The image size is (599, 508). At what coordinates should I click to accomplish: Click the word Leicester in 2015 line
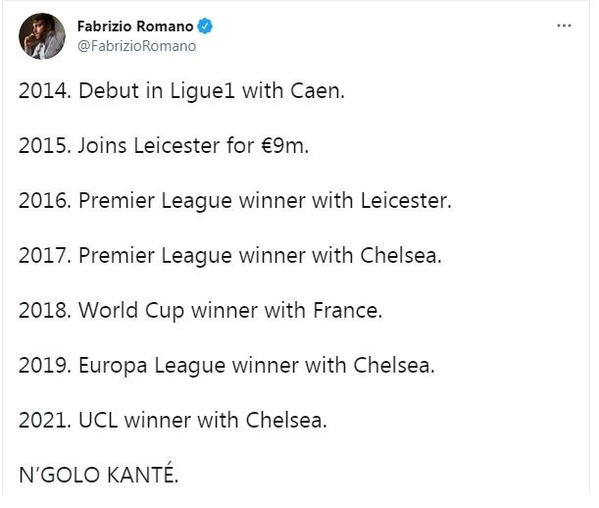pyautogui.click(x=176, y=146)
